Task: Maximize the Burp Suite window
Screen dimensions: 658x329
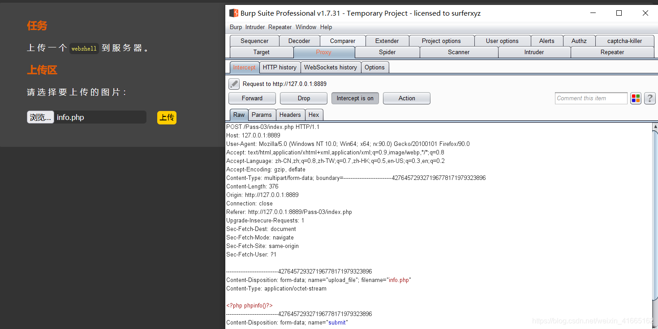Action: [619, 13]
